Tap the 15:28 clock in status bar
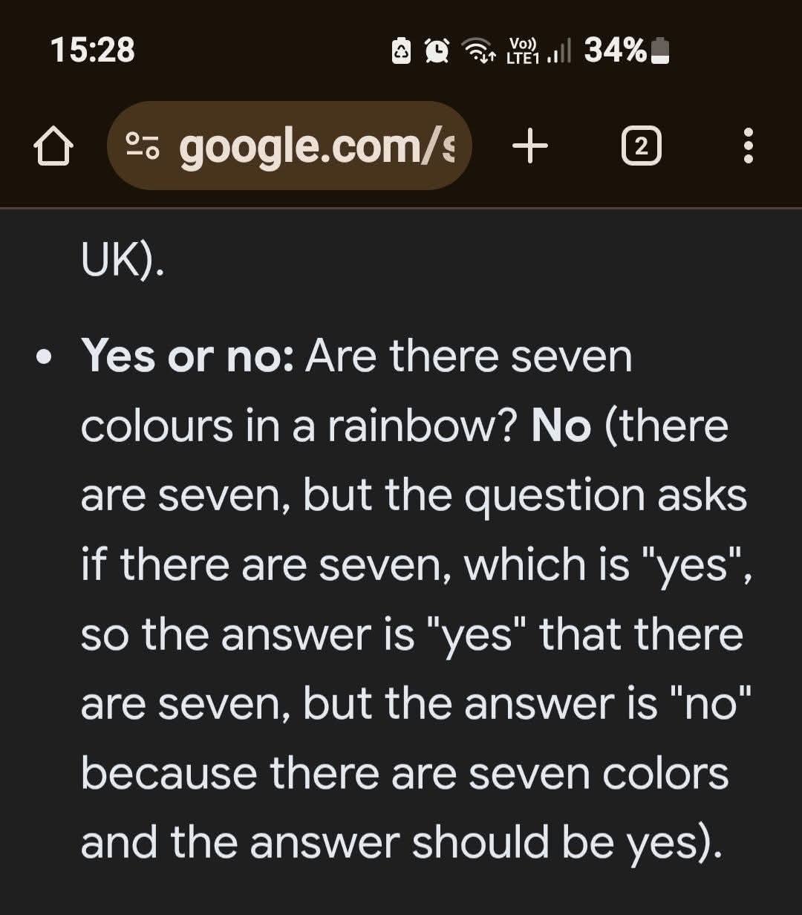This screenshot has width=802, height=915. (x=93, y=51)
